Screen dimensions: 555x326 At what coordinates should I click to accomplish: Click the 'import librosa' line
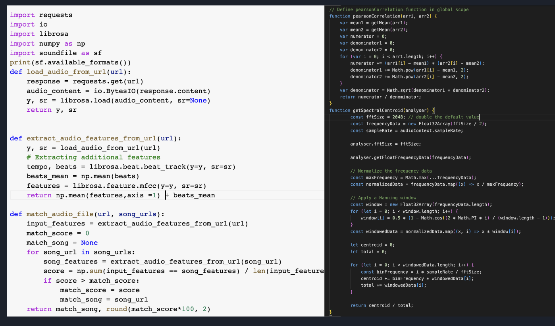tap(39, 34)
